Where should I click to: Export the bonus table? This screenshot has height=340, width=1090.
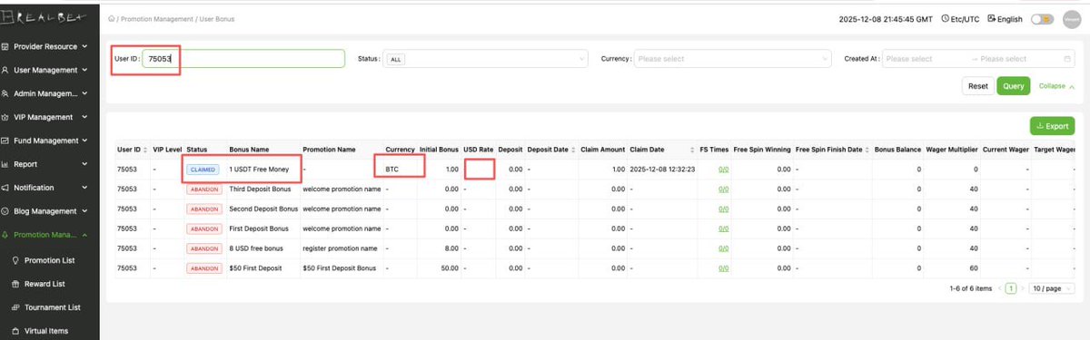point(1052,126)
